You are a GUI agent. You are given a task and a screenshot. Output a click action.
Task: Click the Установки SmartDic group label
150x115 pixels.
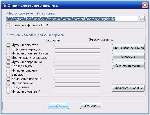pos(36,35)
